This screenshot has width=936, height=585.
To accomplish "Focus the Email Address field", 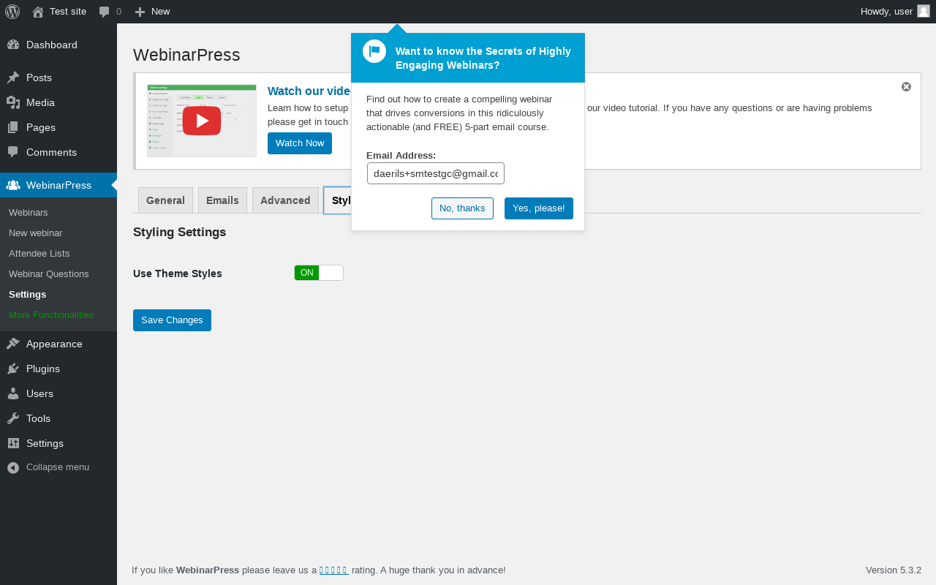I will [436, 173].
